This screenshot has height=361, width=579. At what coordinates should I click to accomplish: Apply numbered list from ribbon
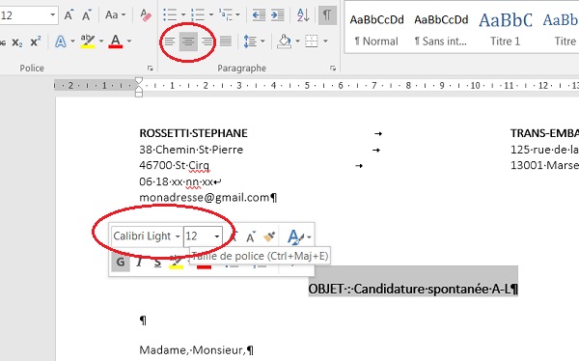point(198,15)
